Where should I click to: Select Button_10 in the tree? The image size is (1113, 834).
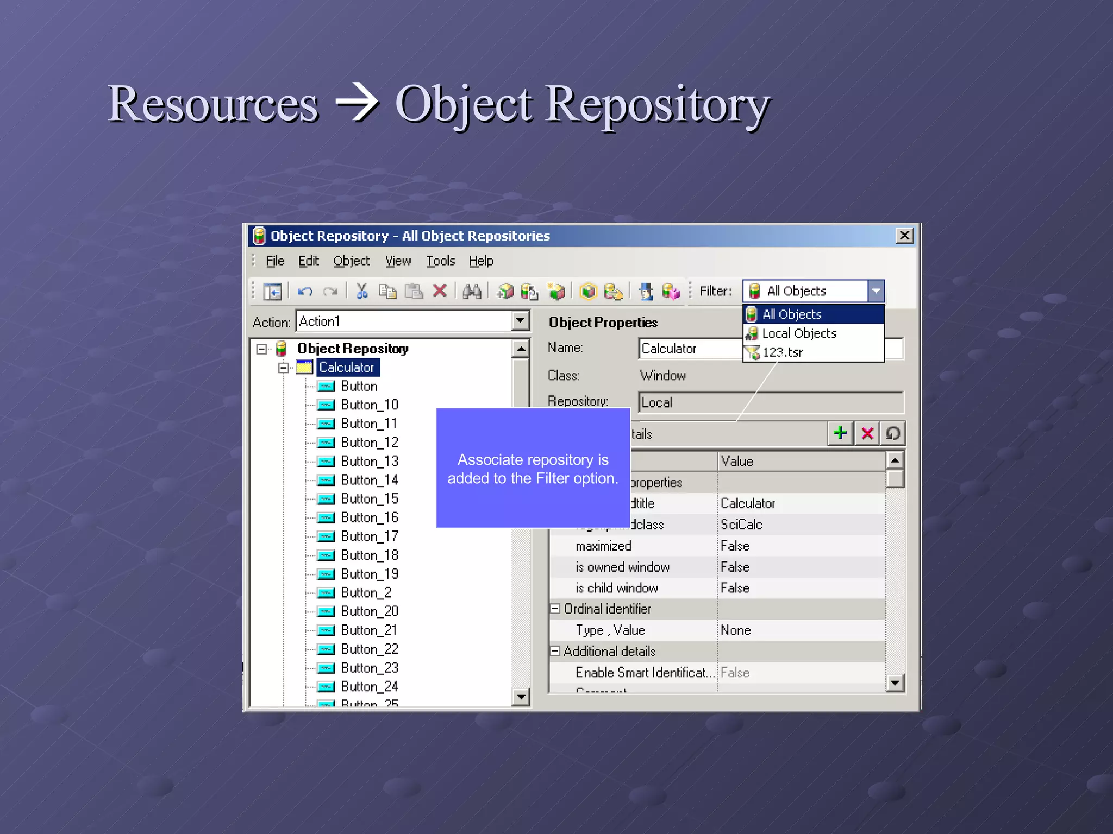(x=370, y=405)
